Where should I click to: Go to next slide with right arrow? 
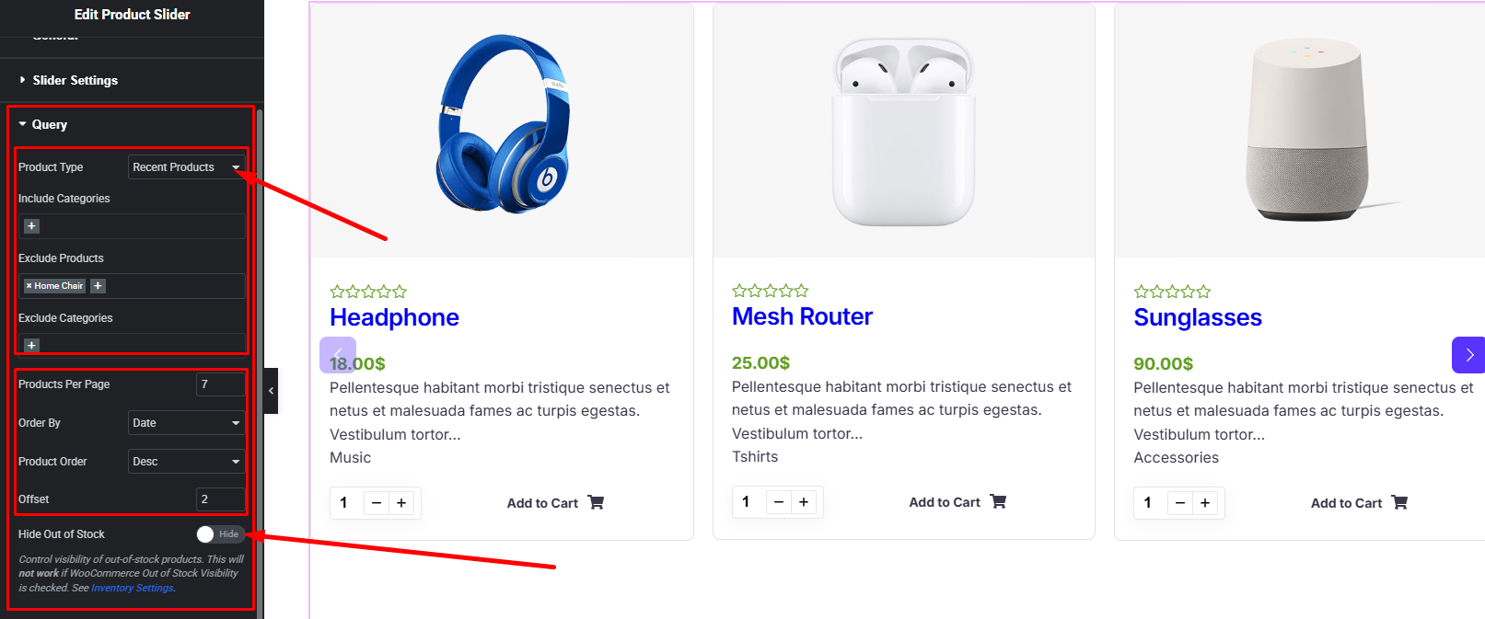point(1469,355)
